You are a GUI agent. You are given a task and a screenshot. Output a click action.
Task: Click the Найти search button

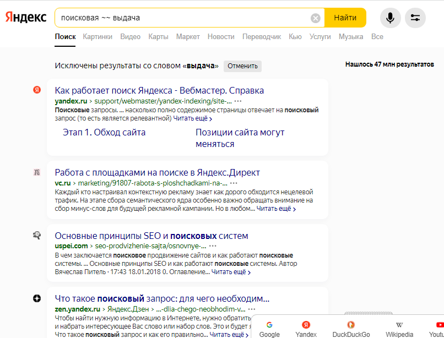[x=345, y=18]
